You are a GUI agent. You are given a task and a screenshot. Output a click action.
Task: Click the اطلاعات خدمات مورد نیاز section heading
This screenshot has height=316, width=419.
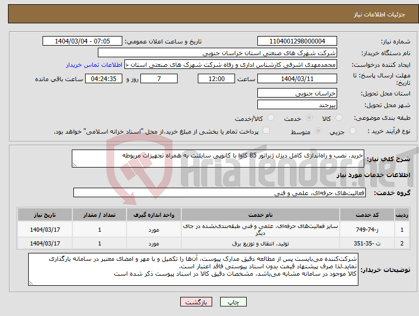click(x=373, y=175)
